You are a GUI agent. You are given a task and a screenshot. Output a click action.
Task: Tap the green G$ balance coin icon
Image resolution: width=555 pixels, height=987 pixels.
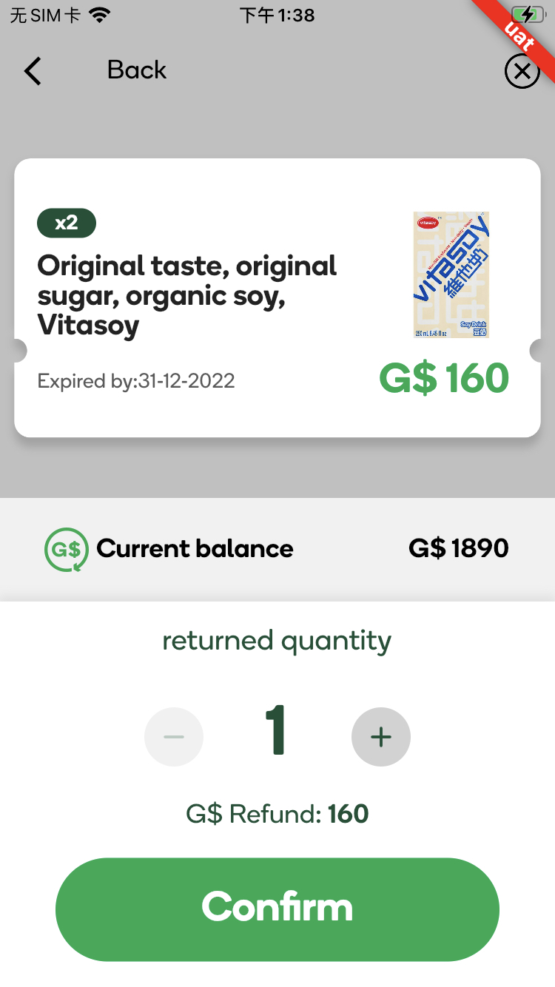[x=67, y=549]
